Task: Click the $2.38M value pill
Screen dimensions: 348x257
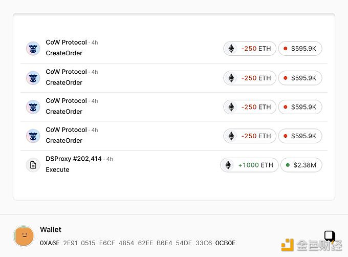Action: (301, 165)
